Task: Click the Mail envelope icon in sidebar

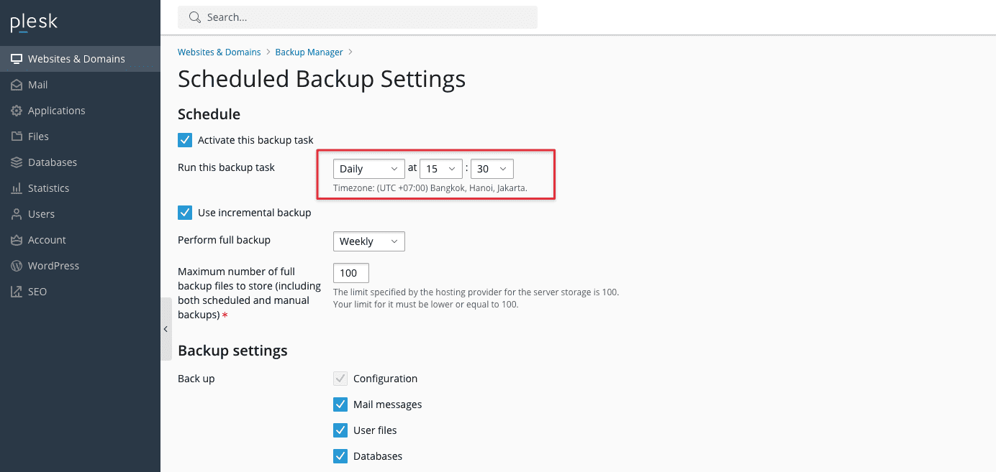Action: pos(17,85)
